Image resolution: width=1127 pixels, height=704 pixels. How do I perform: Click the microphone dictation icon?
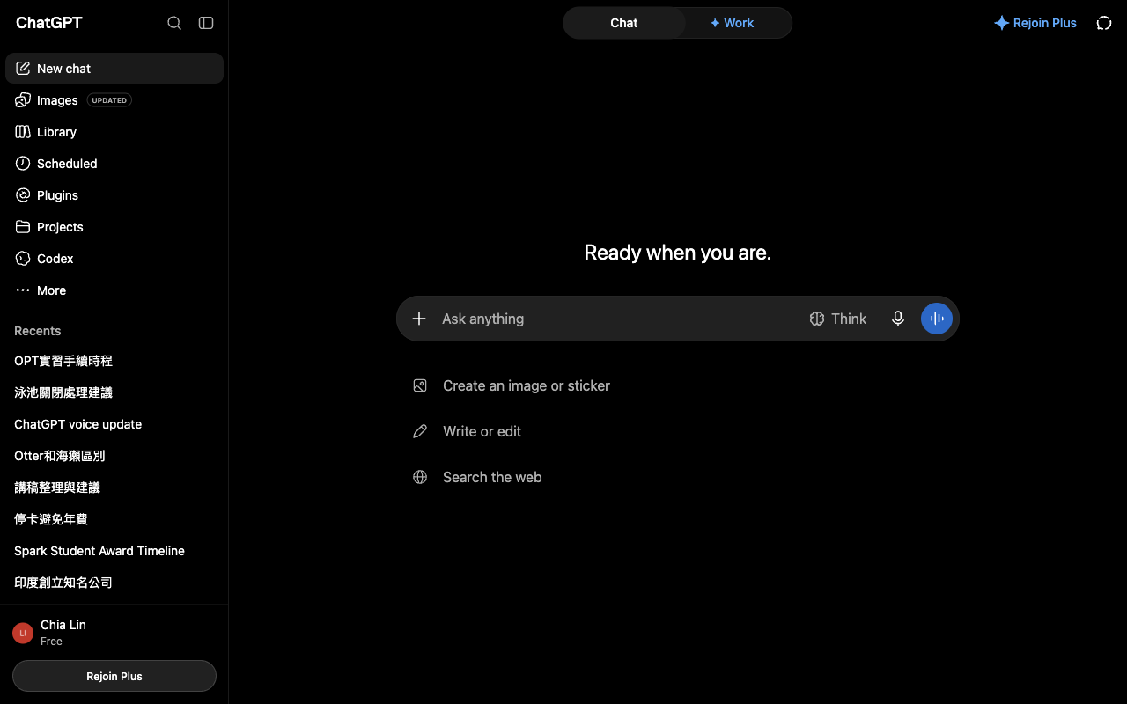tap(898, 319)
